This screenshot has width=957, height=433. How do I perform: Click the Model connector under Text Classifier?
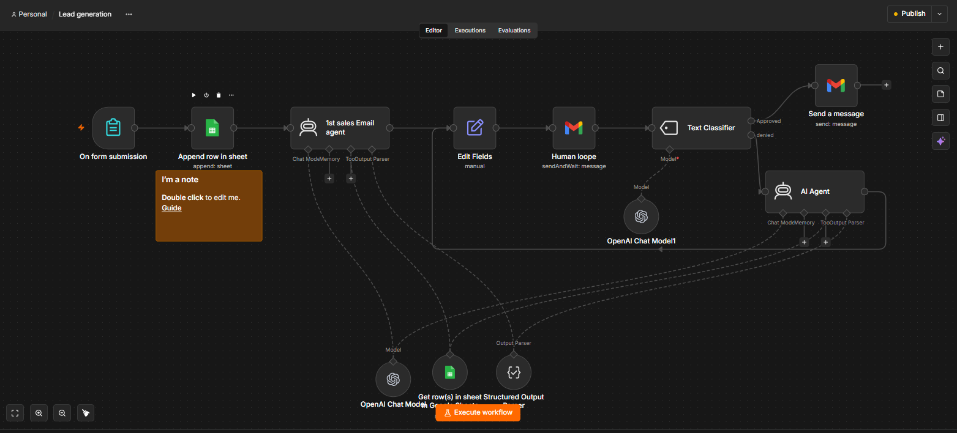tap(669, 149)
